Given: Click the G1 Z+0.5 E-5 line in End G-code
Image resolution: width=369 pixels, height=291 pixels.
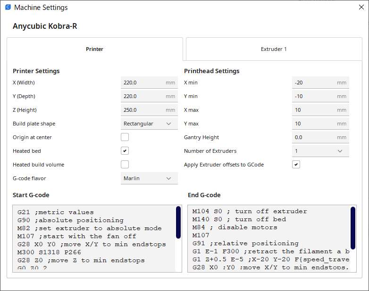Looking at the screenshot, I should click(271, 259).
